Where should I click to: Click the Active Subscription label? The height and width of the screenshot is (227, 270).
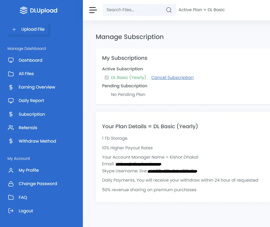(123, 69)
